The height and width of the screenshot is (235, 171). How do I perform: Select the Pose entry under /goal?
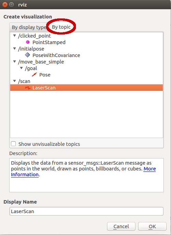tap(45, 75)
